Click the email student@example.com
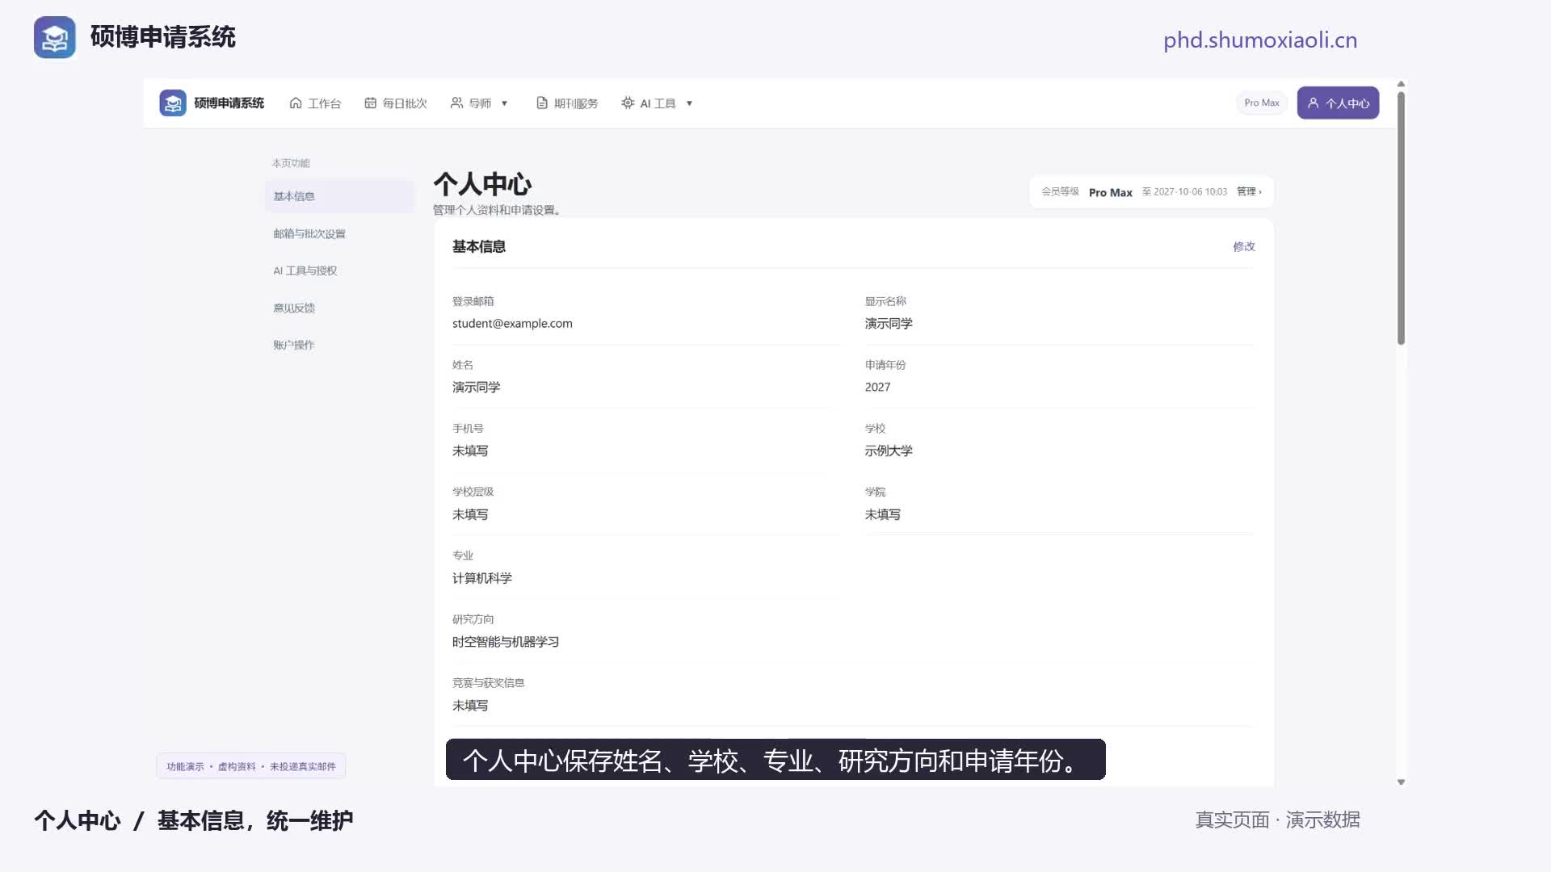Viewport: 1551px width, 872px height. [512, 324]
